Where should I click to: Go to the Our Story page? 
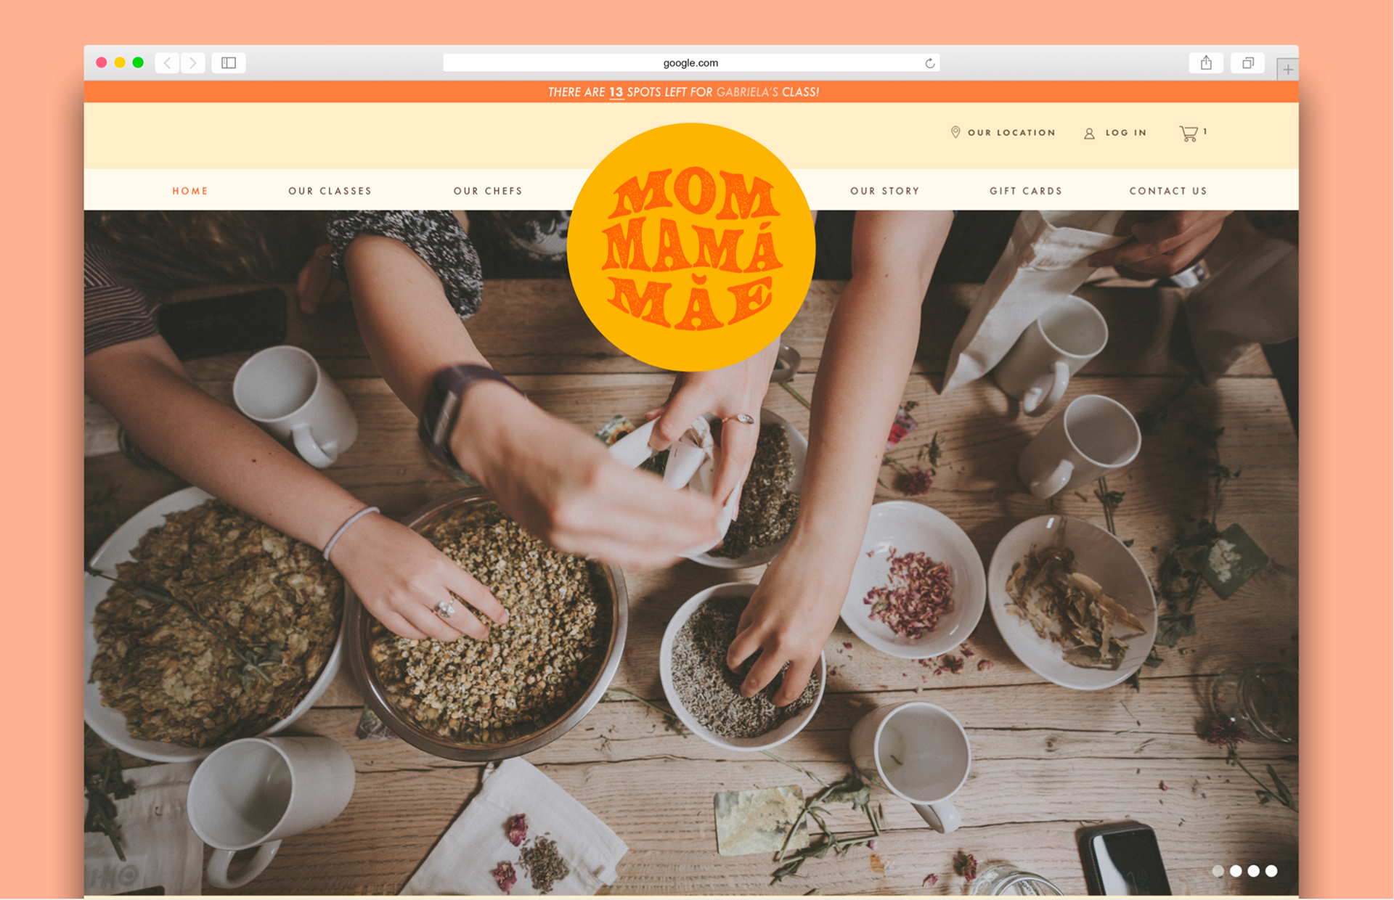pos(885,191)
